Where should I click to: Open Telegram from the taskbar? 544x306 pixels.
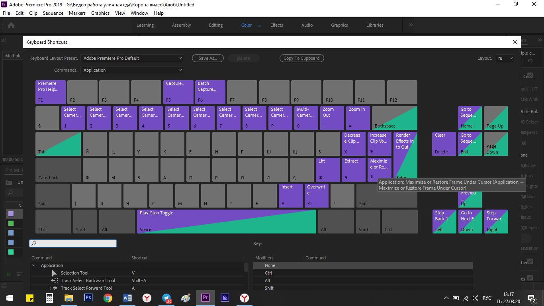click(166, 298)
